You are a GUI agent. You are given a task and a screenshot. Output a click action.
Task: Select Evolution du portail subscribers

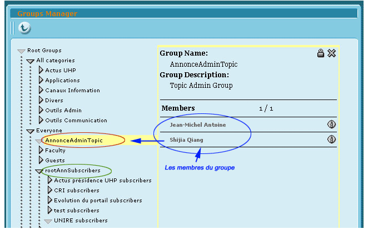click(x=98, y=201)
